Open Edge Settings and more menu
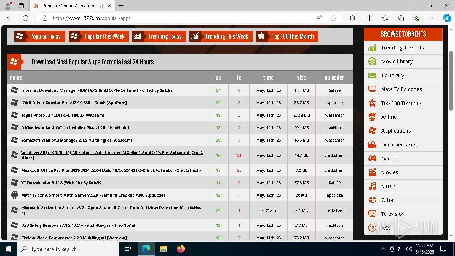The image size is (455, 256). [x=432, y=18]
